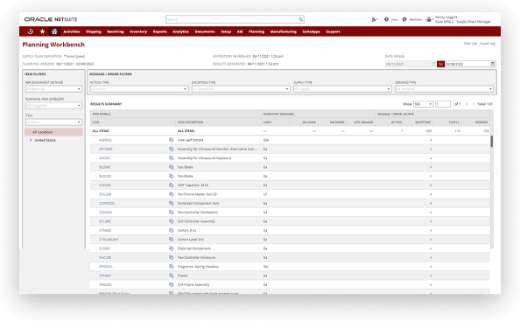This screenshot has height=321, width=520.
Task: Open the SuiteApps menu
Action: (x=311, y=31)
